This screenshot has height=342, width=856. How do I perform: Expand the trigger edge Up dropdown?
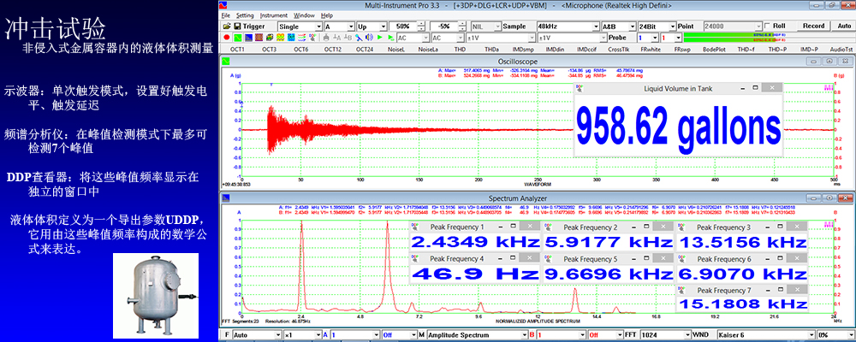pyautogui.click(x=383, y=27)
